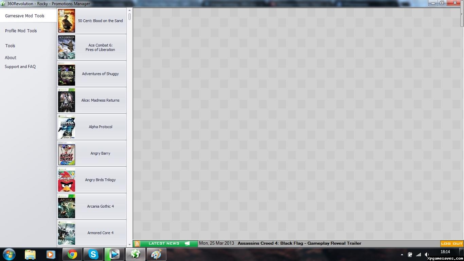Image resolution: width=464 pixels, height=261 pixels.
Task: Click the green Latest News banner
Action: tap(169, 244)
